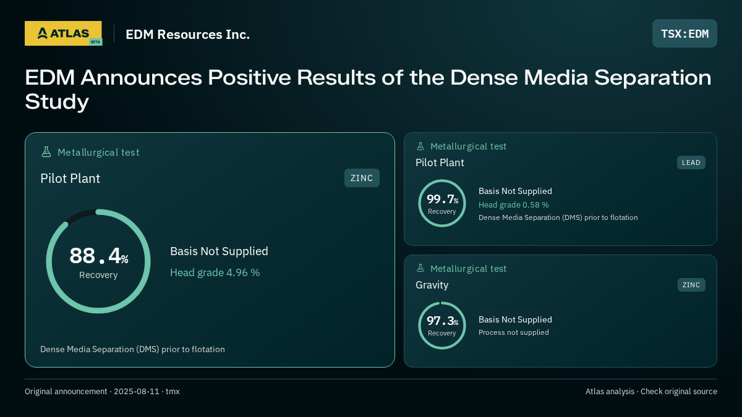The width and height of the screenshot is (742, 417).
Task: Select the LEAD tag badge
Action: [691, 162]
